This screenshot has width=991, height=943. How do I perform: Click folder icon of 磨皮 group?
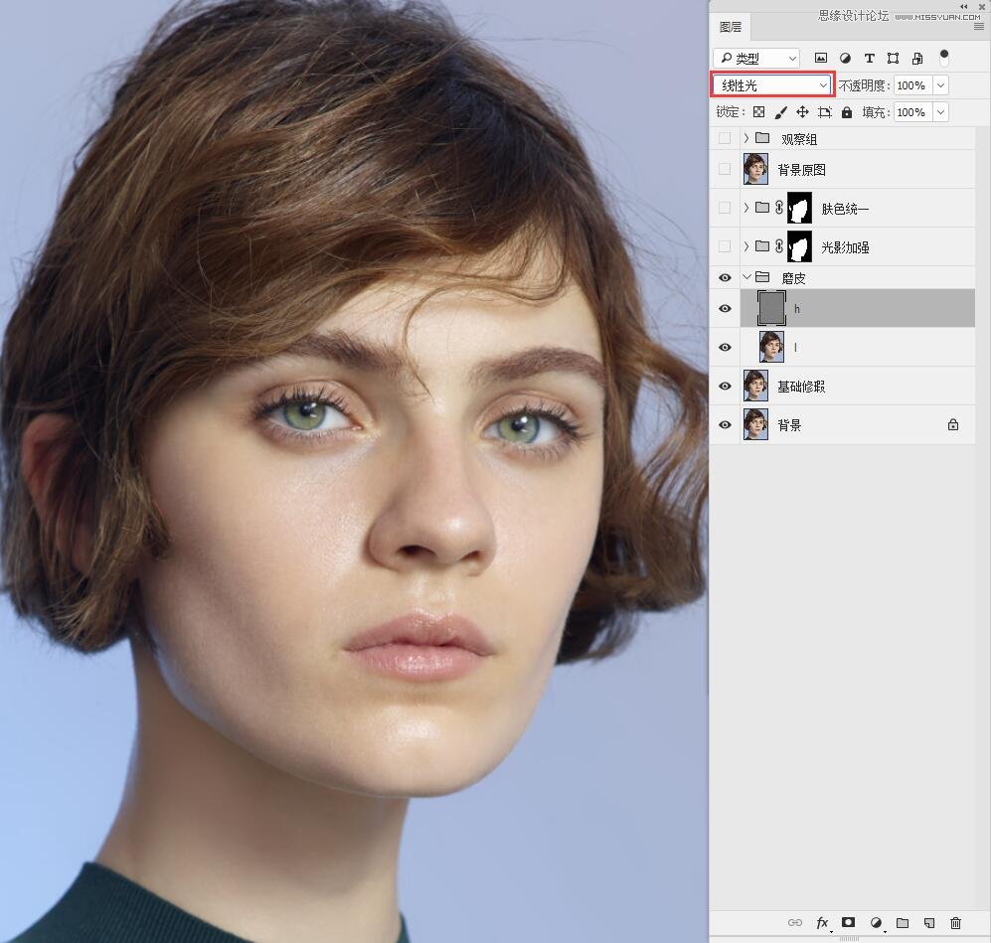point(762,276)
